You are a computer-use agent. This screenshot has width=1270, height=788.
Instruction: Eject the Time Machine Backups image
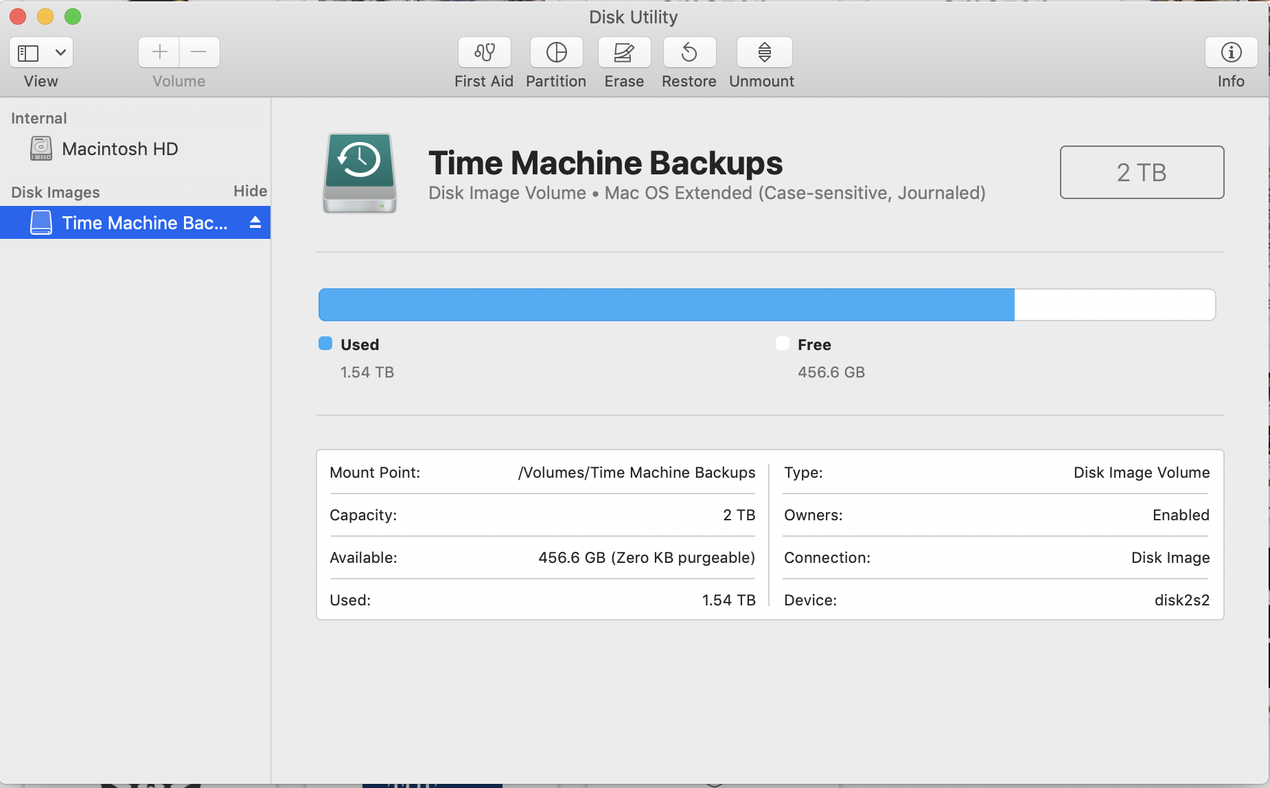[x=255, y=222]
